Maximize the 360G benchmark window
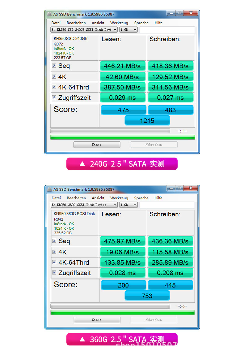The image size is (244, 356). click(x=179, y=188)
